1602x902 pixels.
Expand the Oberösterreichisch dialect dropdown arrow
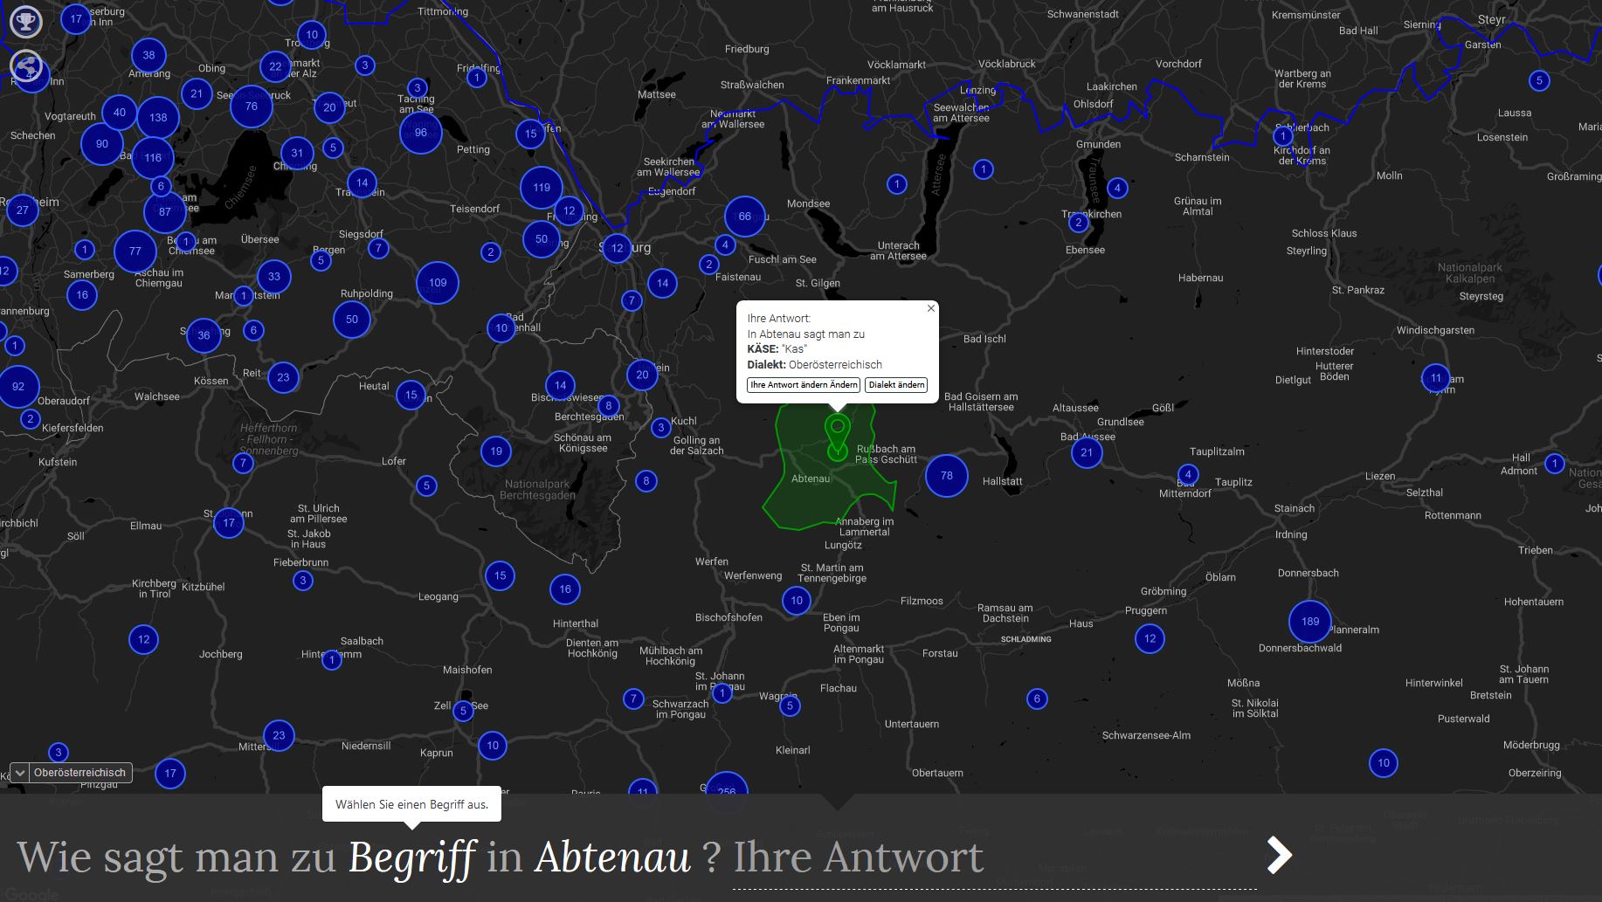19,773
